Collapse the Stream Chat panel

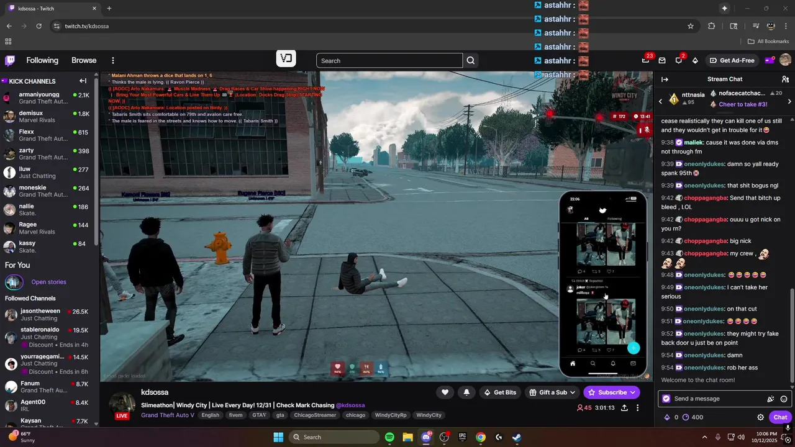tap(665, 79)
